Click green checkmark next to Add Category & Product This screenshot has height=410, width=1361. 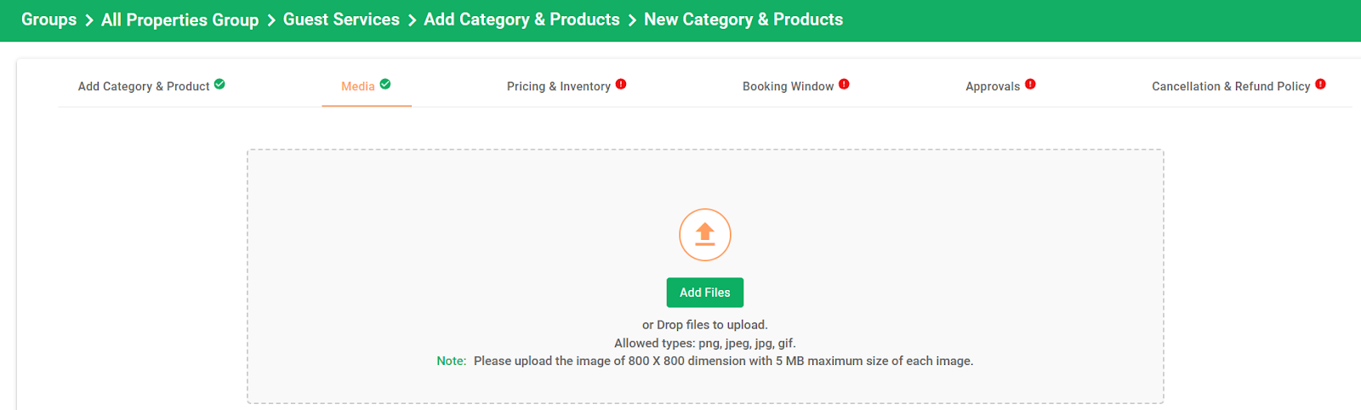coord(219,84)
